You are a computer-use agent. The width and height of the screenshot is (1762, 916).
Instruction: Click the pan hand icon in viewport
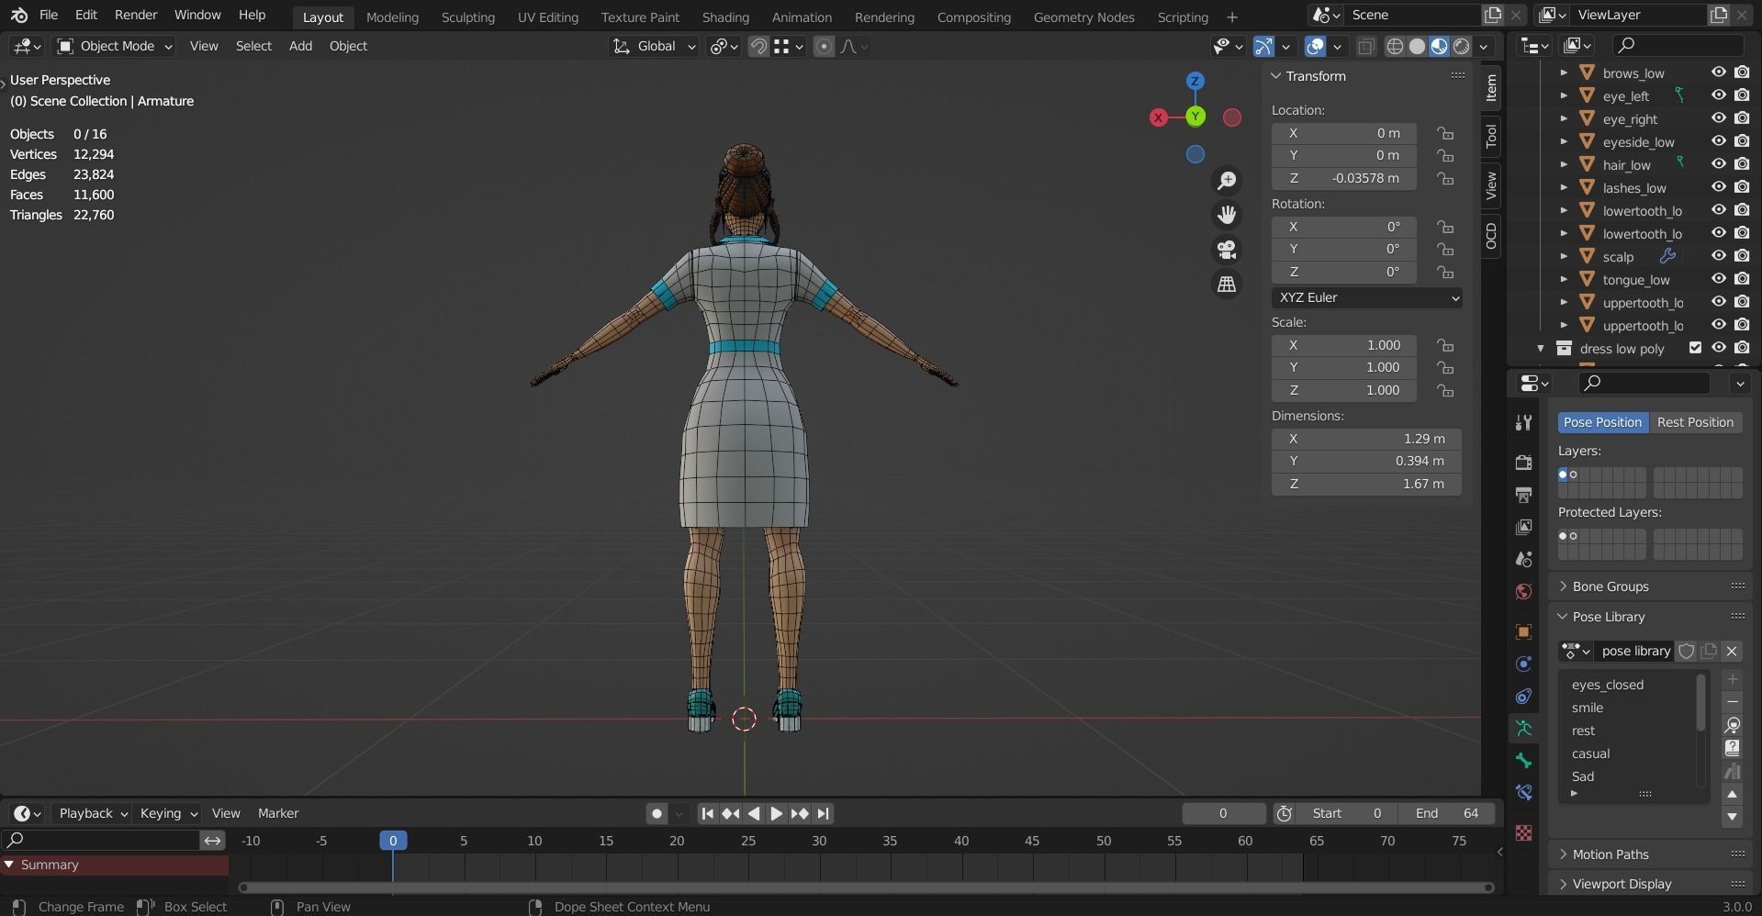1227,215
